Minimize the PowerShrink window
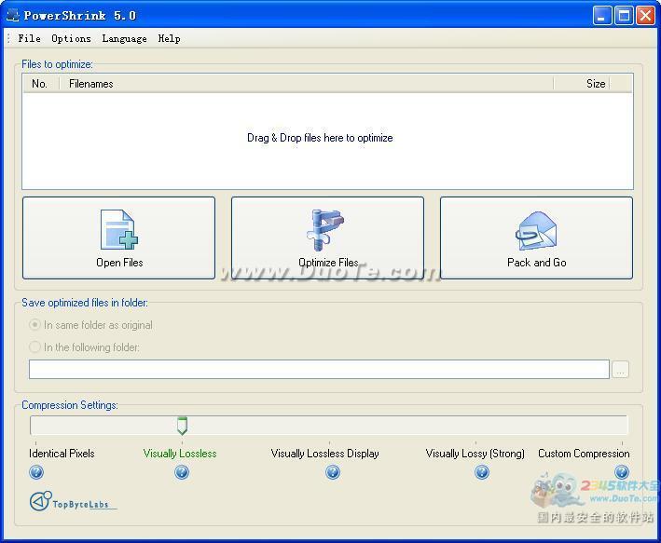Image resolution: width=661 pixels, height=543 pixels. click(601, 16)
